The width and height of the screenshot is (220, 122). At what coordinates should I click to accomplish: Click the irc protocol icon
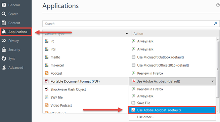click(47, 41)
